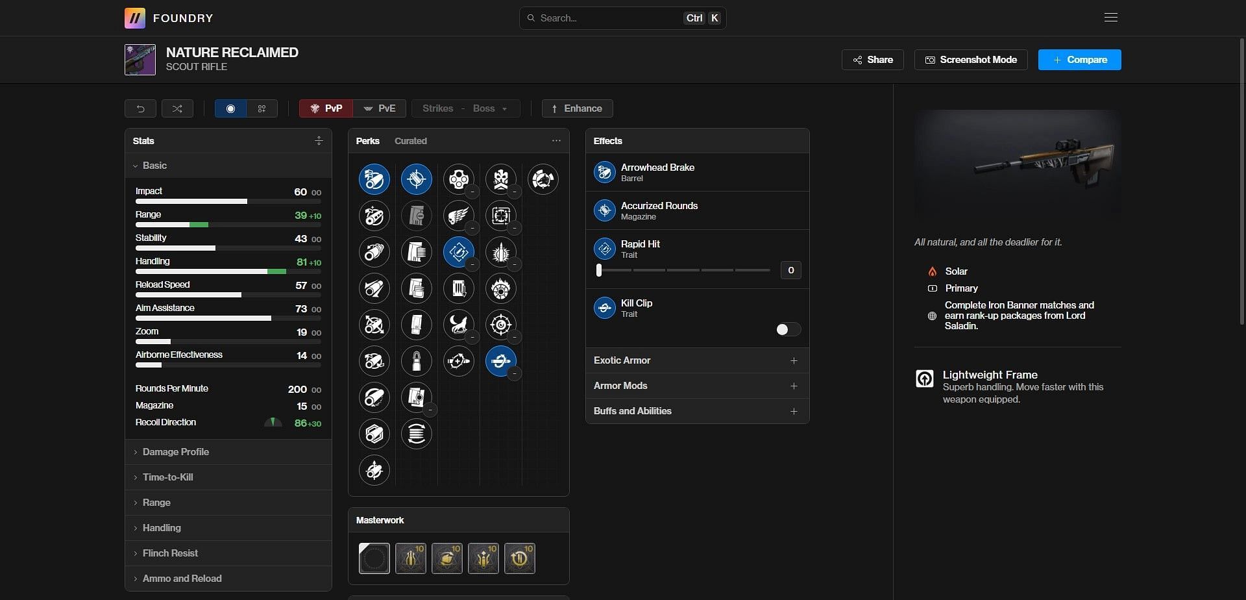1246x600 pixels.
Task: Open the Perks panel three-dot menu
Action: (x=556, y=141)
